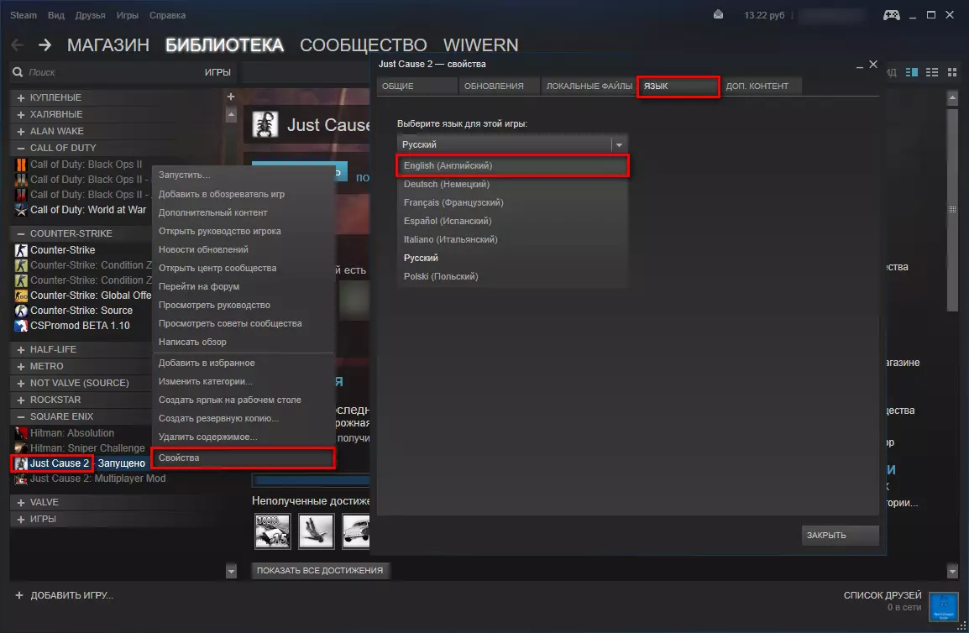
Task: Open the Справка menu
Action: 167,15
